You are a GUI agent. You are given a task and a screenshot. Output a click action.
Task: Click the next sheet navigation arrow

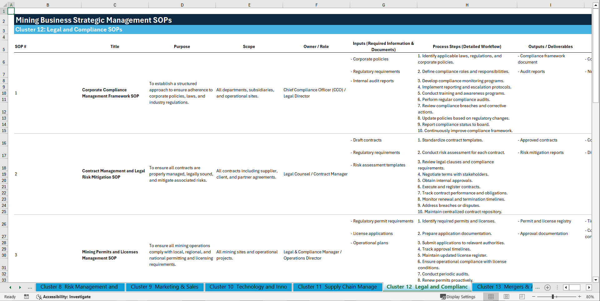[20, 288]
